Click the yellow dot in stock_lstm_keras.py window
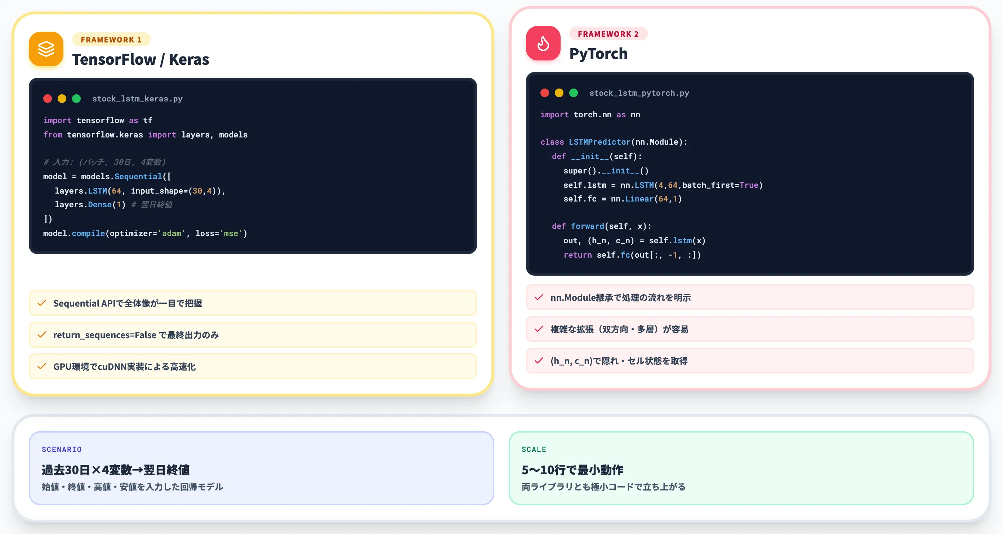The width and height of the screenshot is (1003, 534). tap(62, 99)
